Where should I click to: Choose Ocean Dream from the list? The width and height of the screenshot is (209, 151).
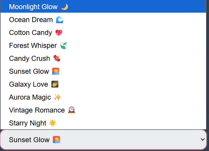click(31, 20)
